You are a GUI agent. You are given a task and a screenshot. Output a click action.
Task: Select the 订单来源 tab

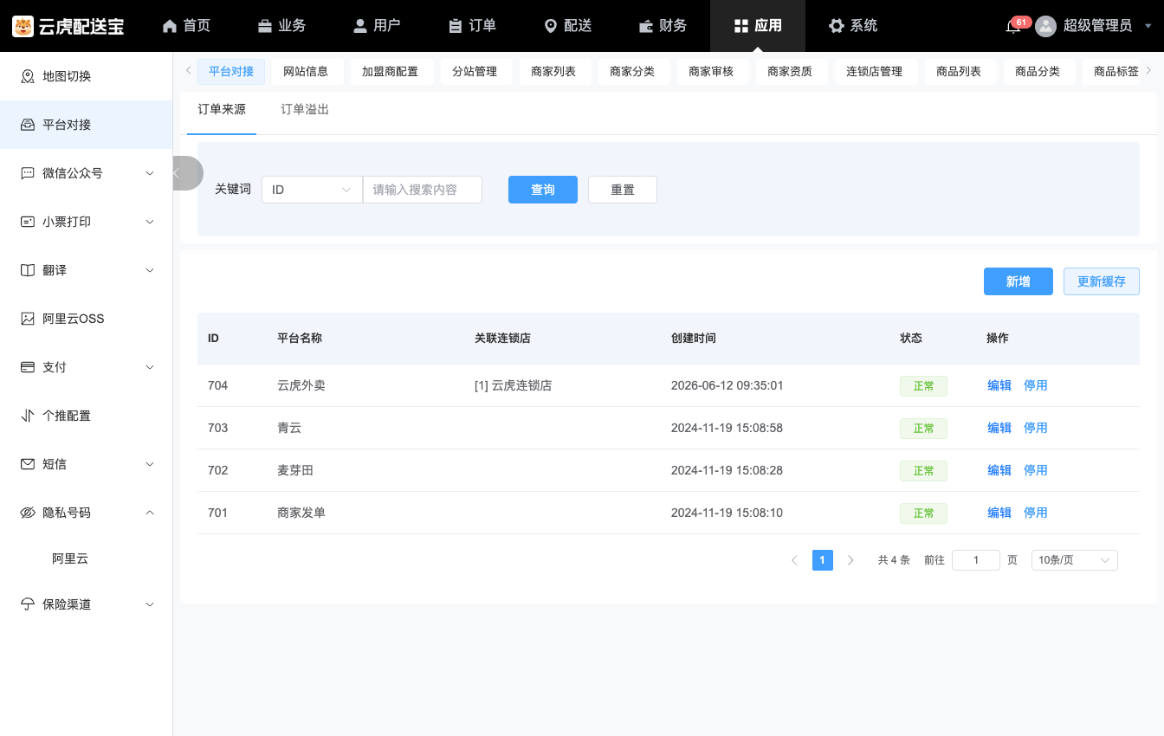click(x=222, y=110)
